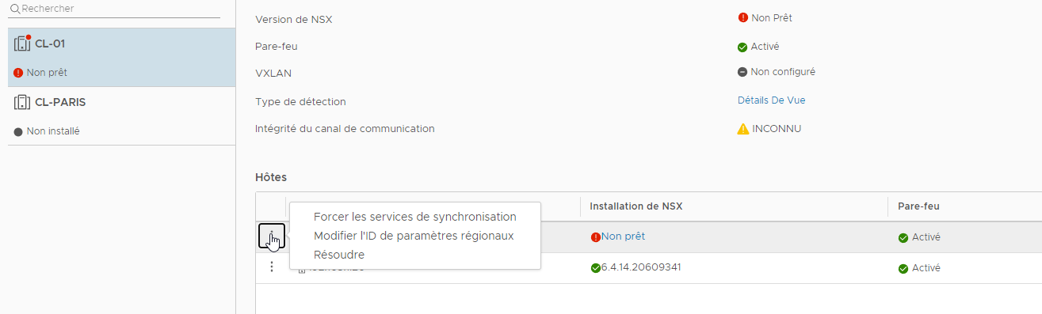Click the Non prêt link in hosts table

click(x=623, y=236)
